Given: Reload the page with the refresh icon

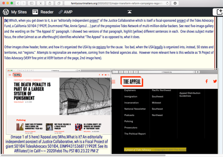Looking at the screenshot, I should [168, 3].
